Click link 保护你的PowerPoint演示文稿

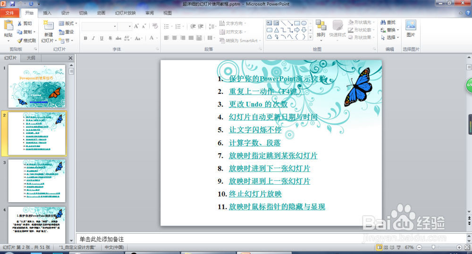click(277, 79)
